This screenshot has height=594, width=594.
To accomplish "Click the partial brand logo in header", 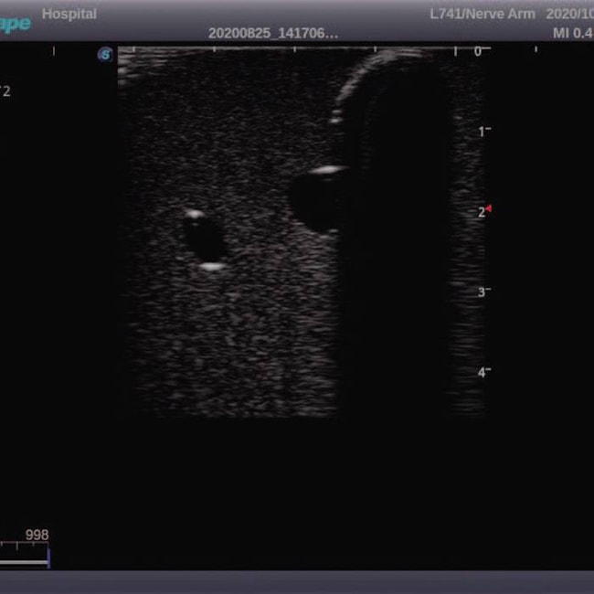I will click(x=16, y=22).
